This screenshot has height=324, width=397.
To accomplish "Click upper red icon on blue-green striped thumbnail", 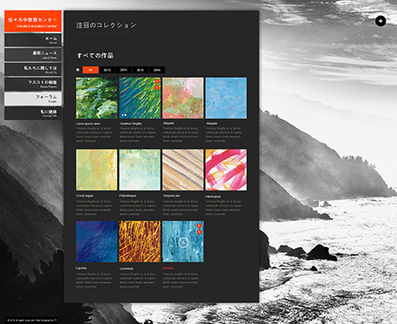I will click(157, 81).
